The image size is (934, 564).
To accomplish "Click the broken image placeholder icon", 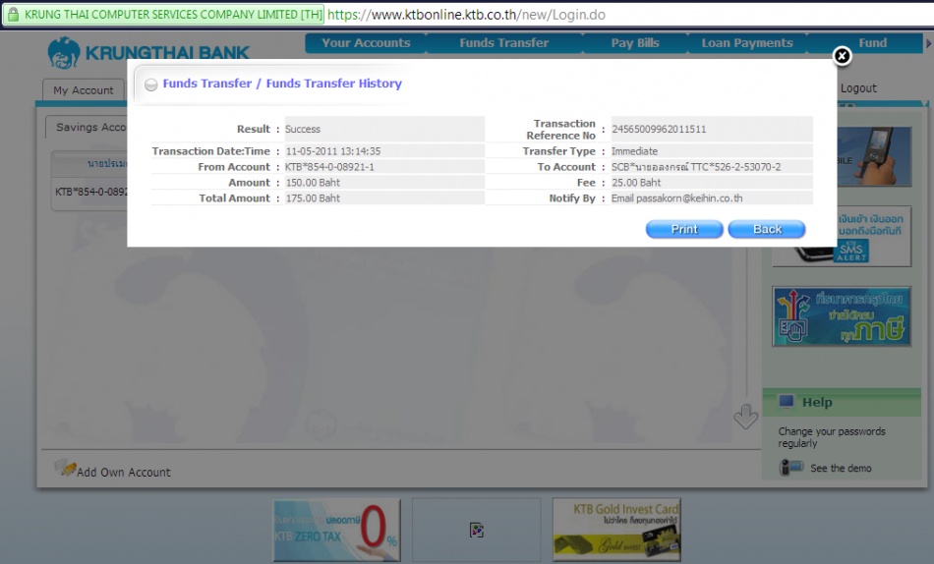I will coord(477,530).
